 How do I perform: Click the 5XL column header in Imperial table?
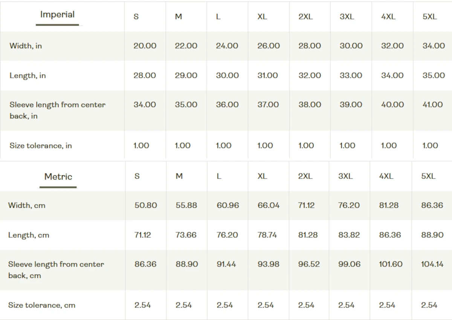tap(429, 17)
